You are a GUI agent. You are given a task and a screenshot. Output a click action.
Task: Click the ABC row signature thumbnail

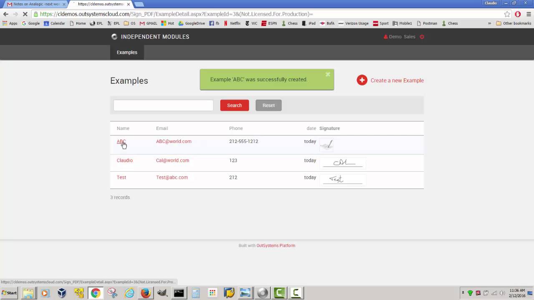point(327,145)
